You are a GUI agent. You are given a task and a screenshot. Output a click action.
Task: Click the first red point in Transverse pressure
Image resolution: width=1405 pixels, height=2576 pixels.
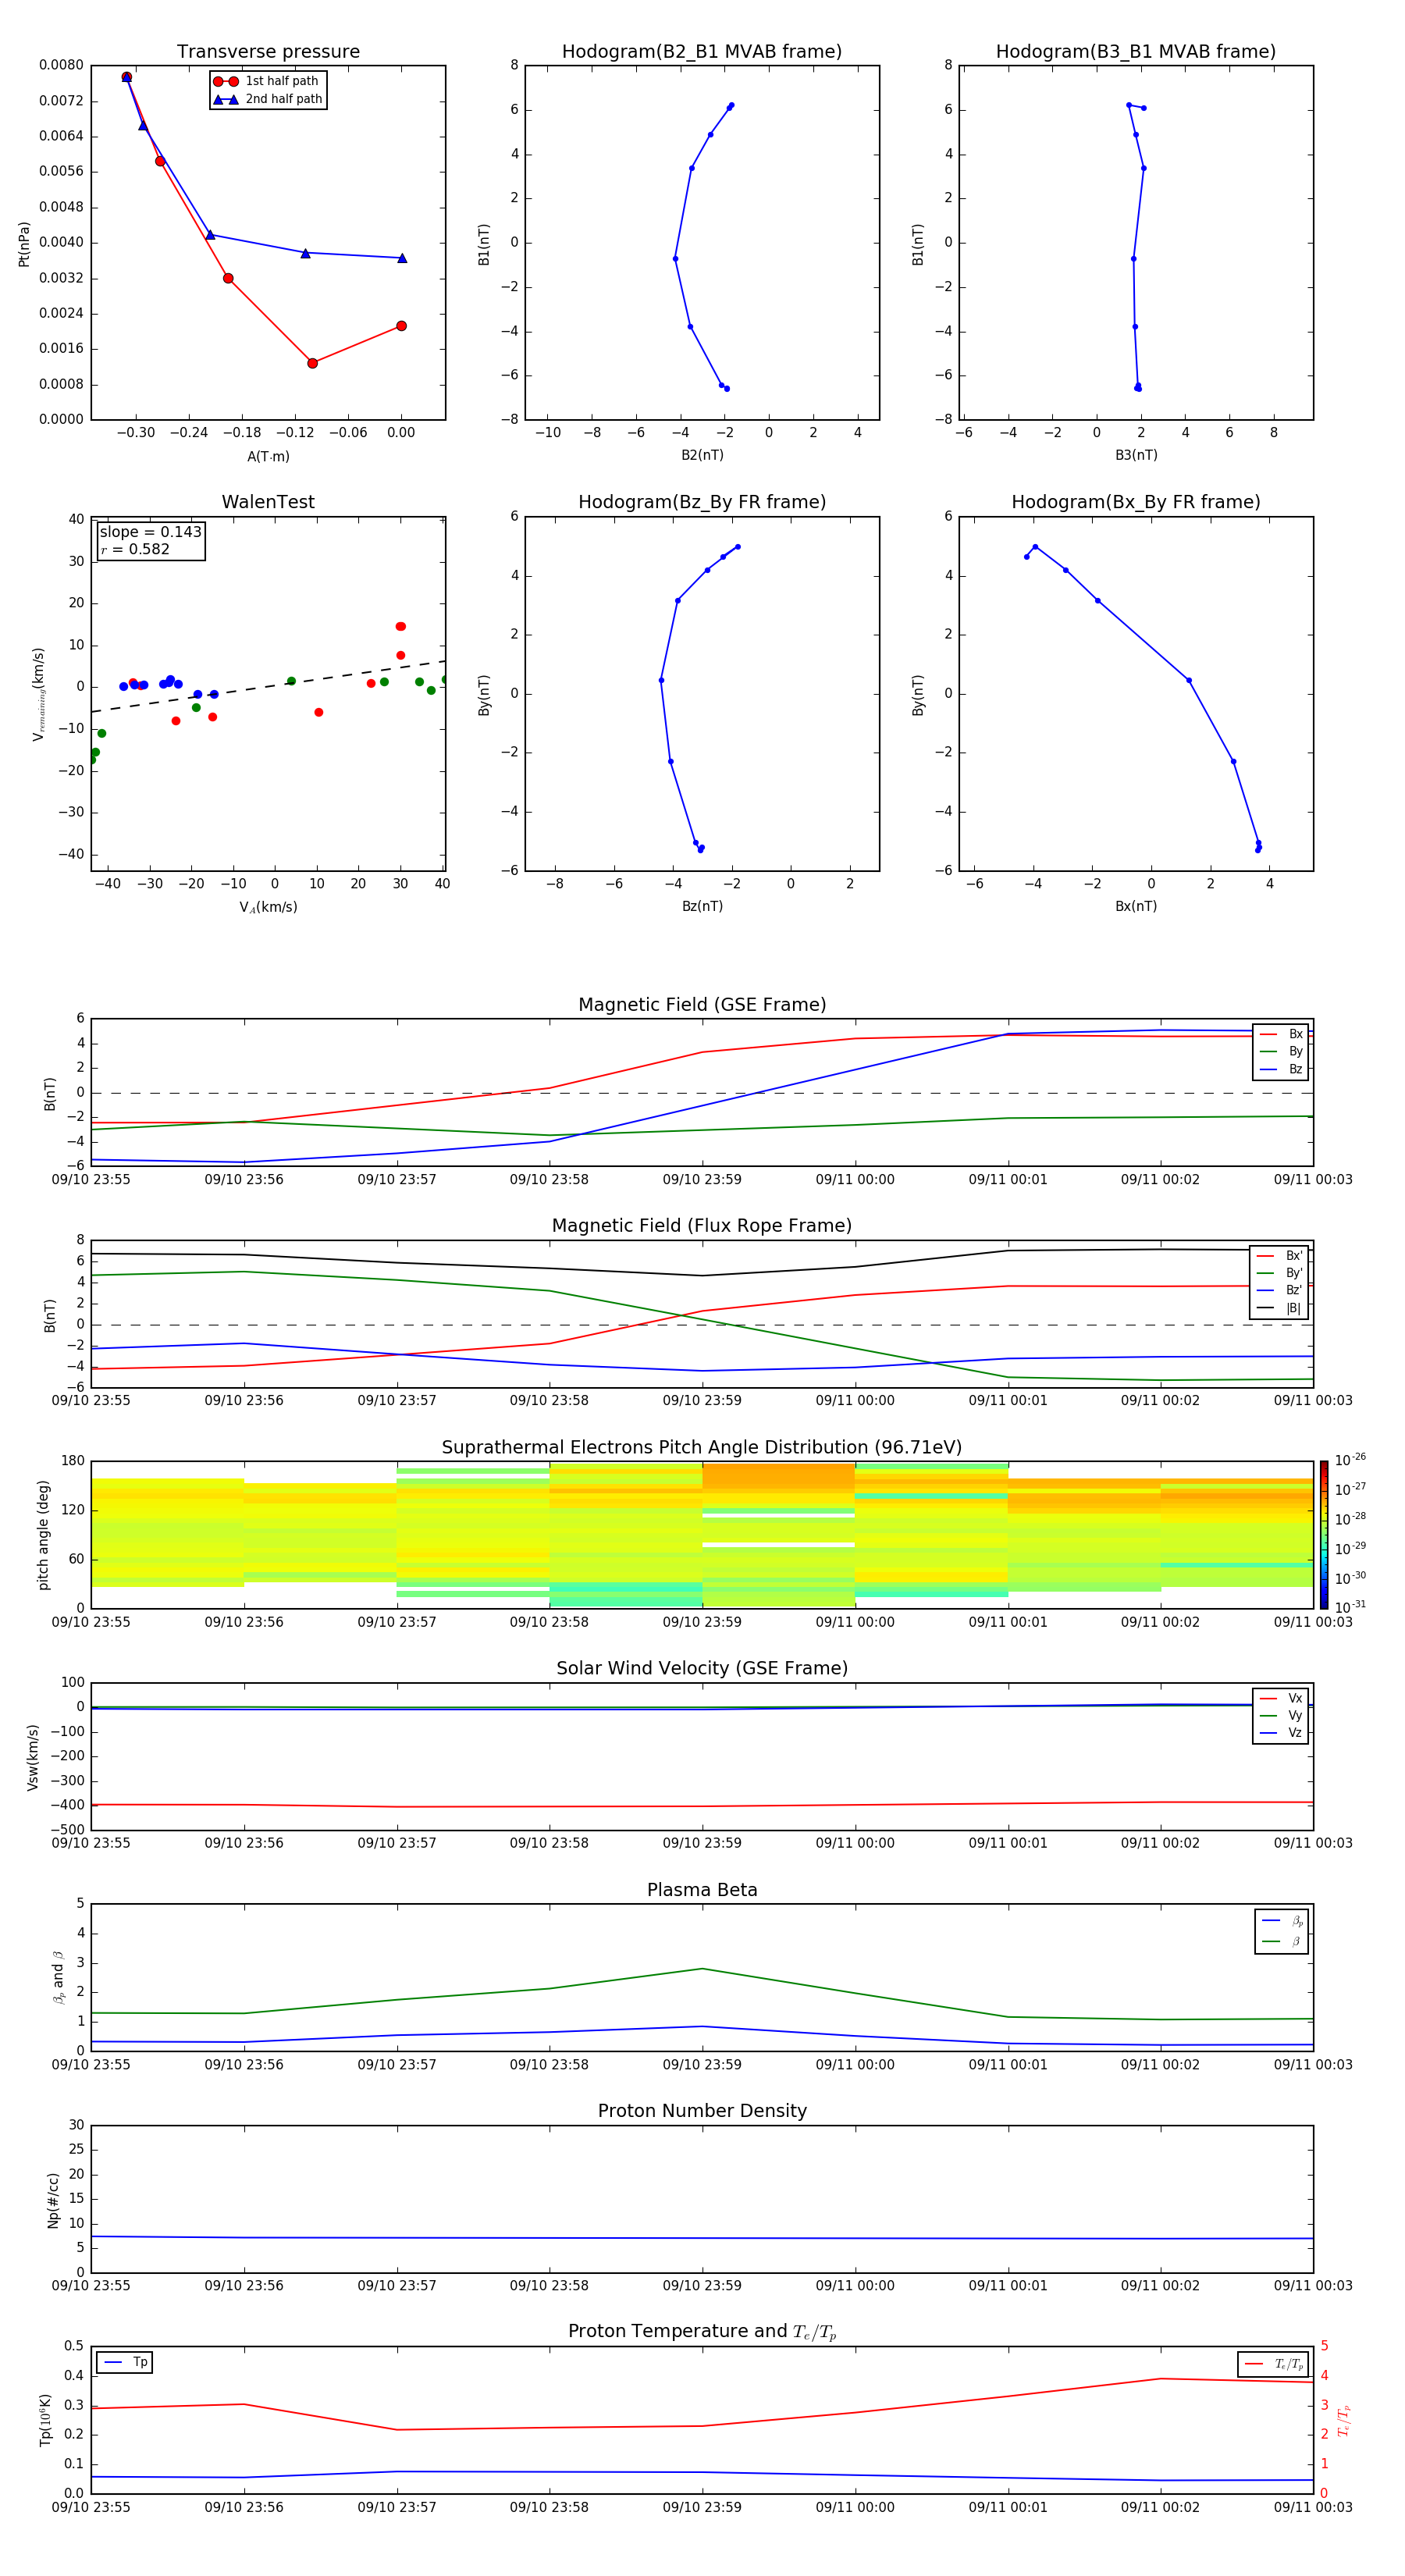[127, 77]
